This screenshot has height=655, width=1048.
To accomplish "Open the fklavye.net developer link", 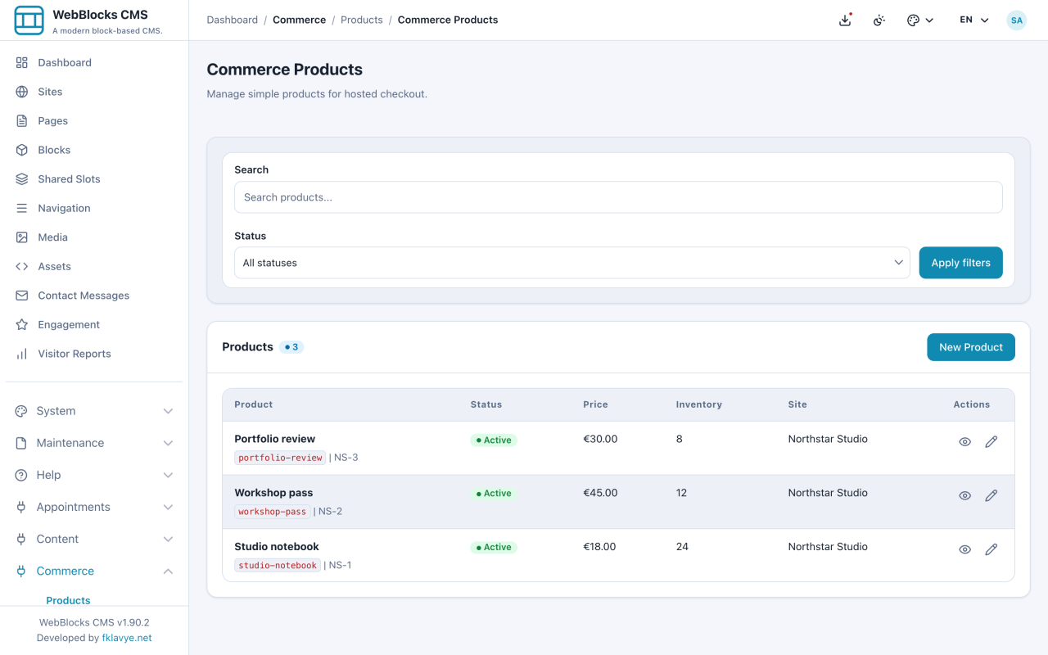I will pyautogui.click(x=127, y=638).
